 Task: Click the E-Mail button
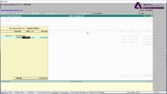click(38, 13)
